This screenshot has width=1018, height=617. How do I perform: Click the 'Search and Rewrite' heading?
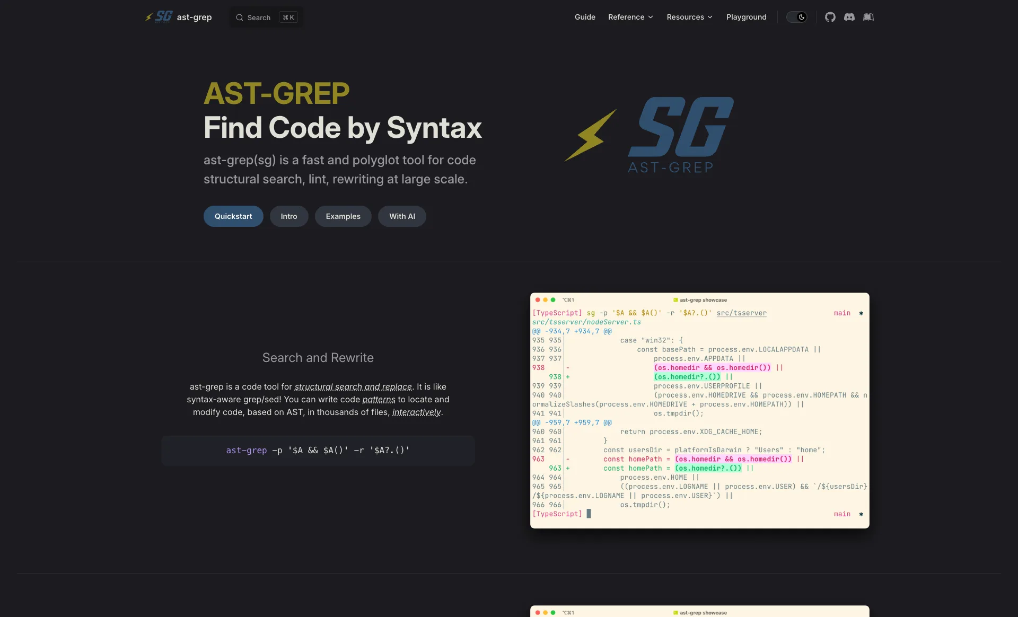tap(318, 358)
